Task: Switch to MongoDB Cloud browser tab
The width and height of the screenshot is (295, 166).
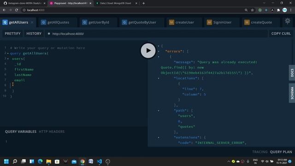Action: tap(116, 3)
